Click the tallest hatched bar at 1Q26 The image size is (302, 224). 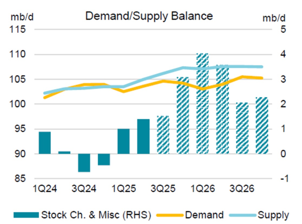click(202, 104)
